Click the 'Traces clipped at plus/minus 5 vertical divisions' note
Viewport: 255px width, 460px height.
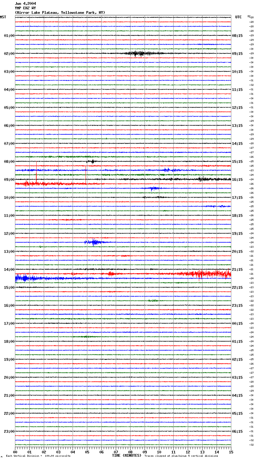click(x=181, y=456)
